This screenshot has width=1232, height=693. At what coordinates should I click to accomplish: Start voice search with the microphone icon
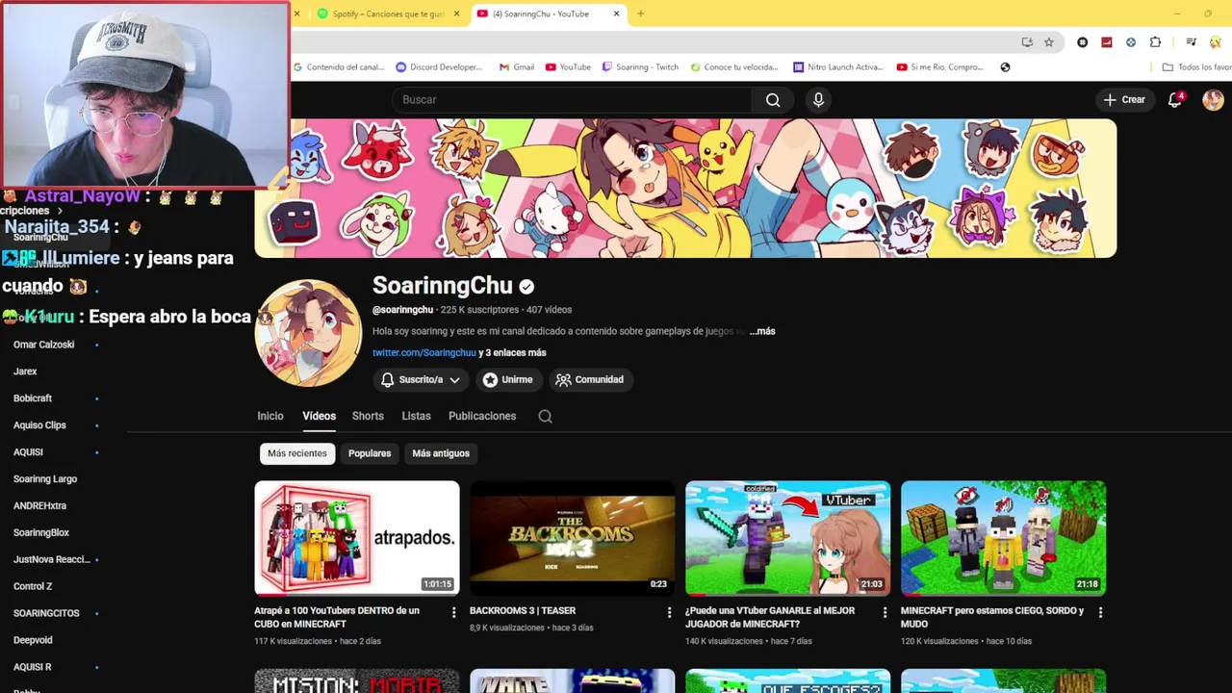[x=818, y=100]
